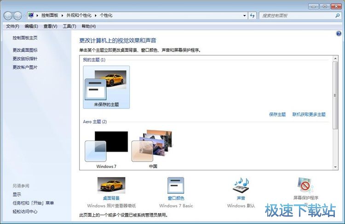Minimize the Personalization window

click(x=314, y=6)
